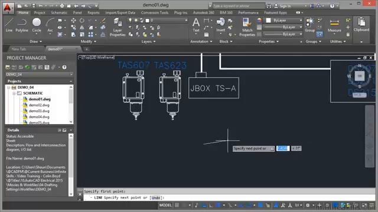Expand the Properties panel
Screen dimensions: 378x212
pyautogui.click(x=269, y=41)
